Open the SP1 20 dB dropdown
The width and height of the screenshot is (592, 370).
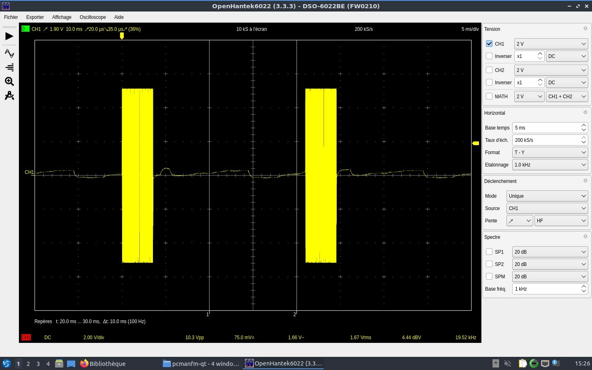tap(550, 252)
